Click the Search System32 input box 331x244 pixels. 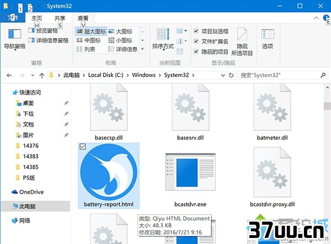click(283, 75)
